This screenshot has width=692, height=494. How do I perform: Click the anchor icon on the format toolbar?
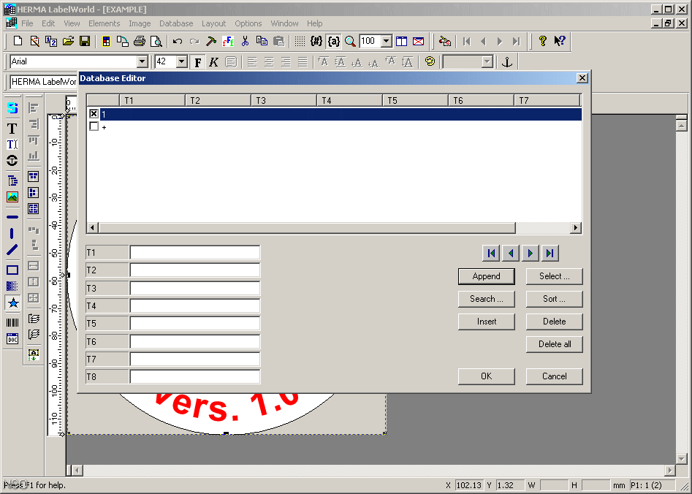(506, 61)
